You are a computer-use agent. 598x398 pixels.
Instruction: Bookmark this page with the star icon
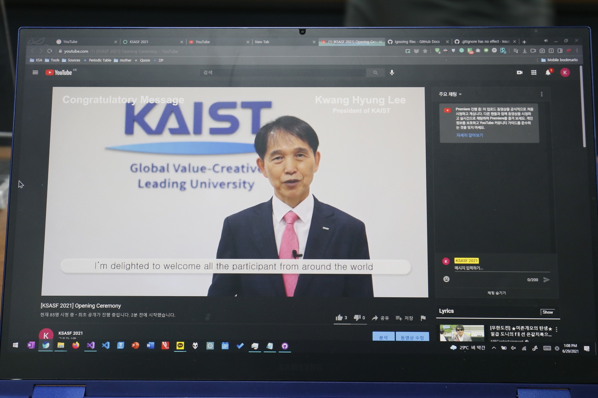coord(425,51)
